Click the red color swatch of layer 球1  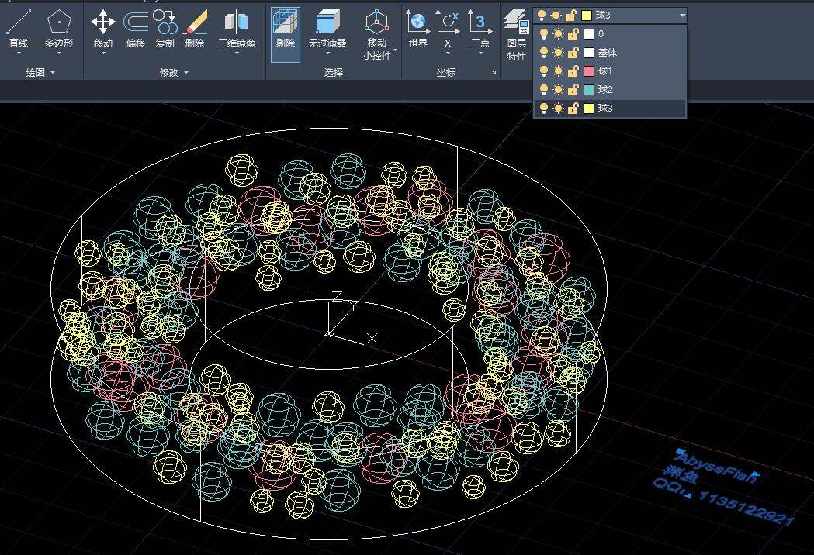[x=588, y=71]
